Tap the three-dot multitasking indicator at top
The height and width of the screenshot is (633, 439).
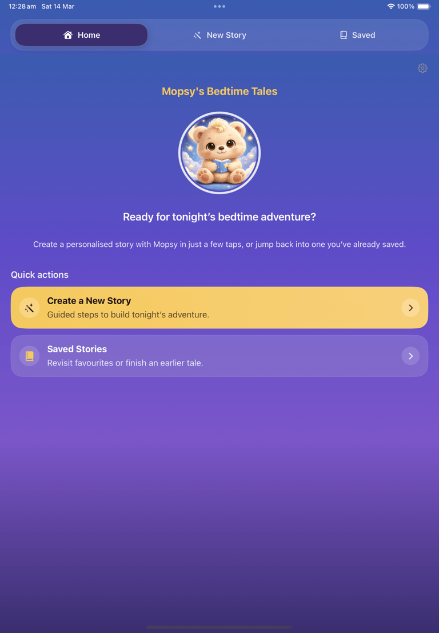tap(219, 6)
